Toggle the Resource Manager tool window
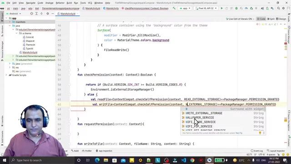Image resolution: width=291 pixels, height=164 pixels. coord(2,51)
